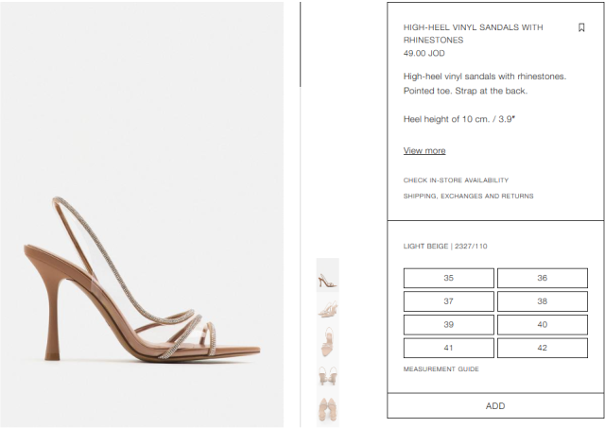Show second angled pair thumbnail

pyautogui.click(x=328, y=309)
